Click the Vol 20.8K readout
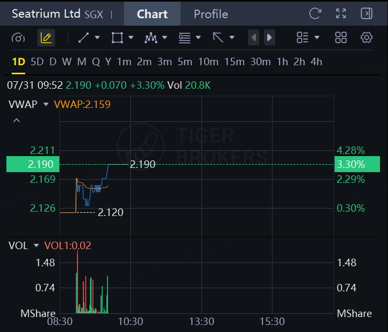 189,86
